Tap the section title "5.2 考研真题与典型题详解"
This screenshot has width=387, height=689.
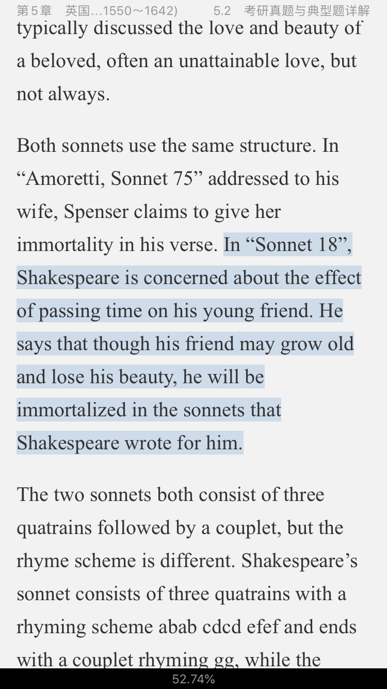tap(292, 10)
